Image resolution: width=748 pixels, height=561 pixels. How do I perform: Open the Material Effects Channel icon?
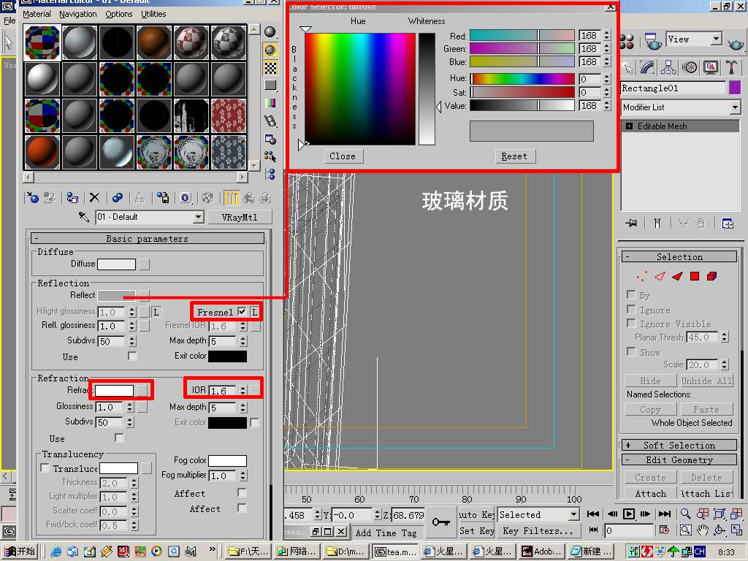(186, 197)
